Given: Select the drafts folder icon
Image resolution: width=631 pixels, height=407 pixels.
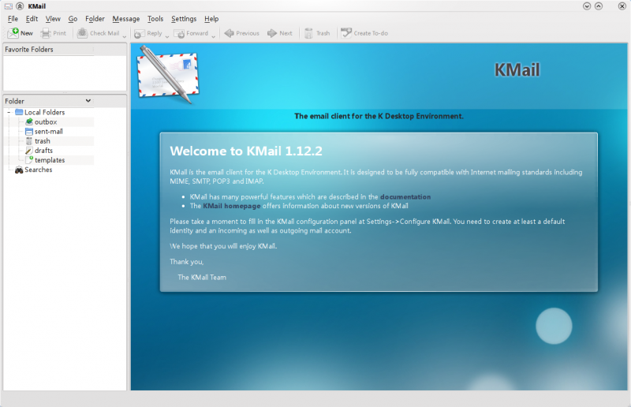Looking at the screenshot, I should click(x=29, y=151).
